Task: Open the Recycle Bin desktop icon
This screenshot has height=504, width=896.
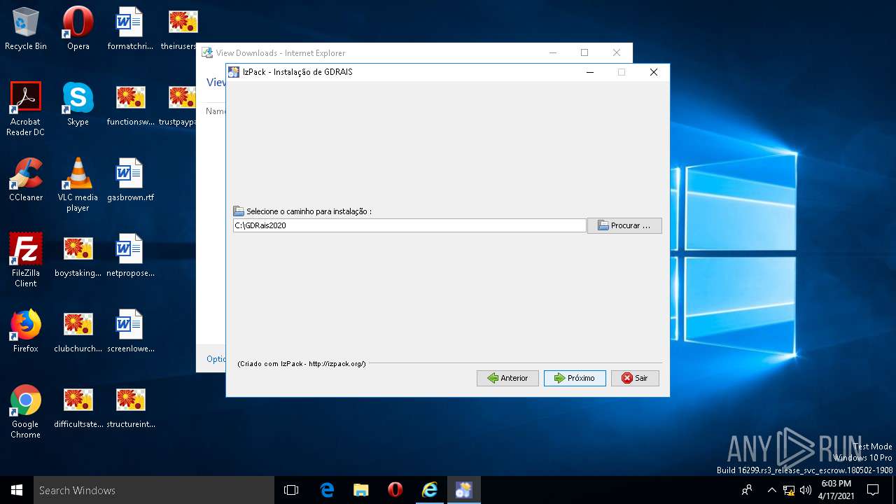Action: tap(26, 29)
